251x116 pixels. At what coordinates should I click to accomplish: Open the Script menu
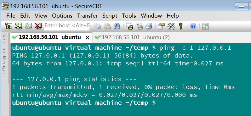point(110,16)
